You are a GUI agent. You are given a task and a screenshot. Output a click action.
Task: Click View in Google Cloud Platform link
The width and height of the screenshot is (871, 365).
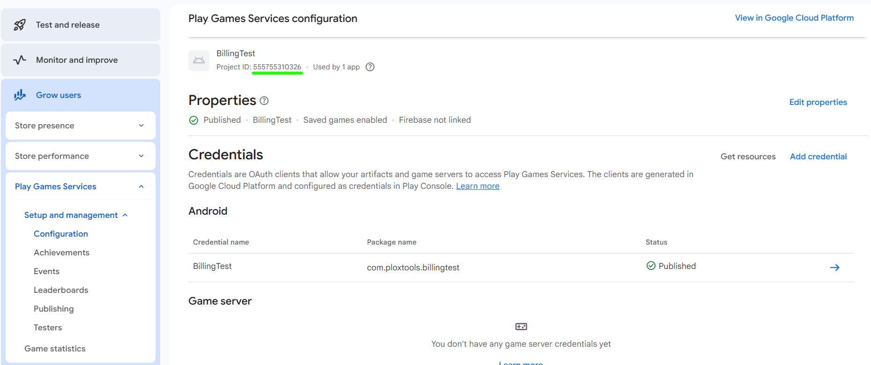(794, 18)
